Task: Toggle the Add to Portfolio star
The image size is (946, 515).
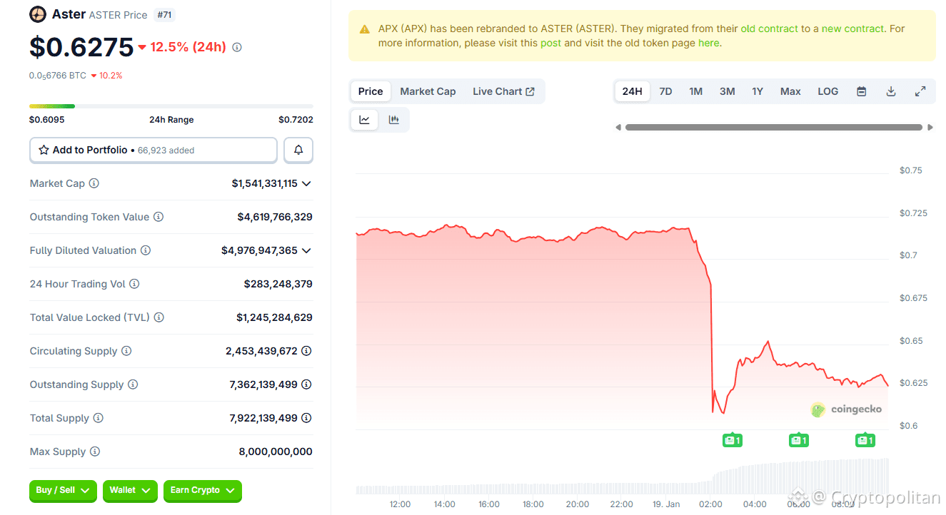Action: (x=44, y=150)
